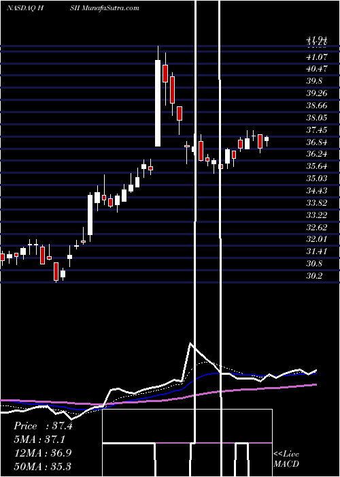The image size is (340, 477).
Task: Click the 32.62 price level label
Action: 317,227
